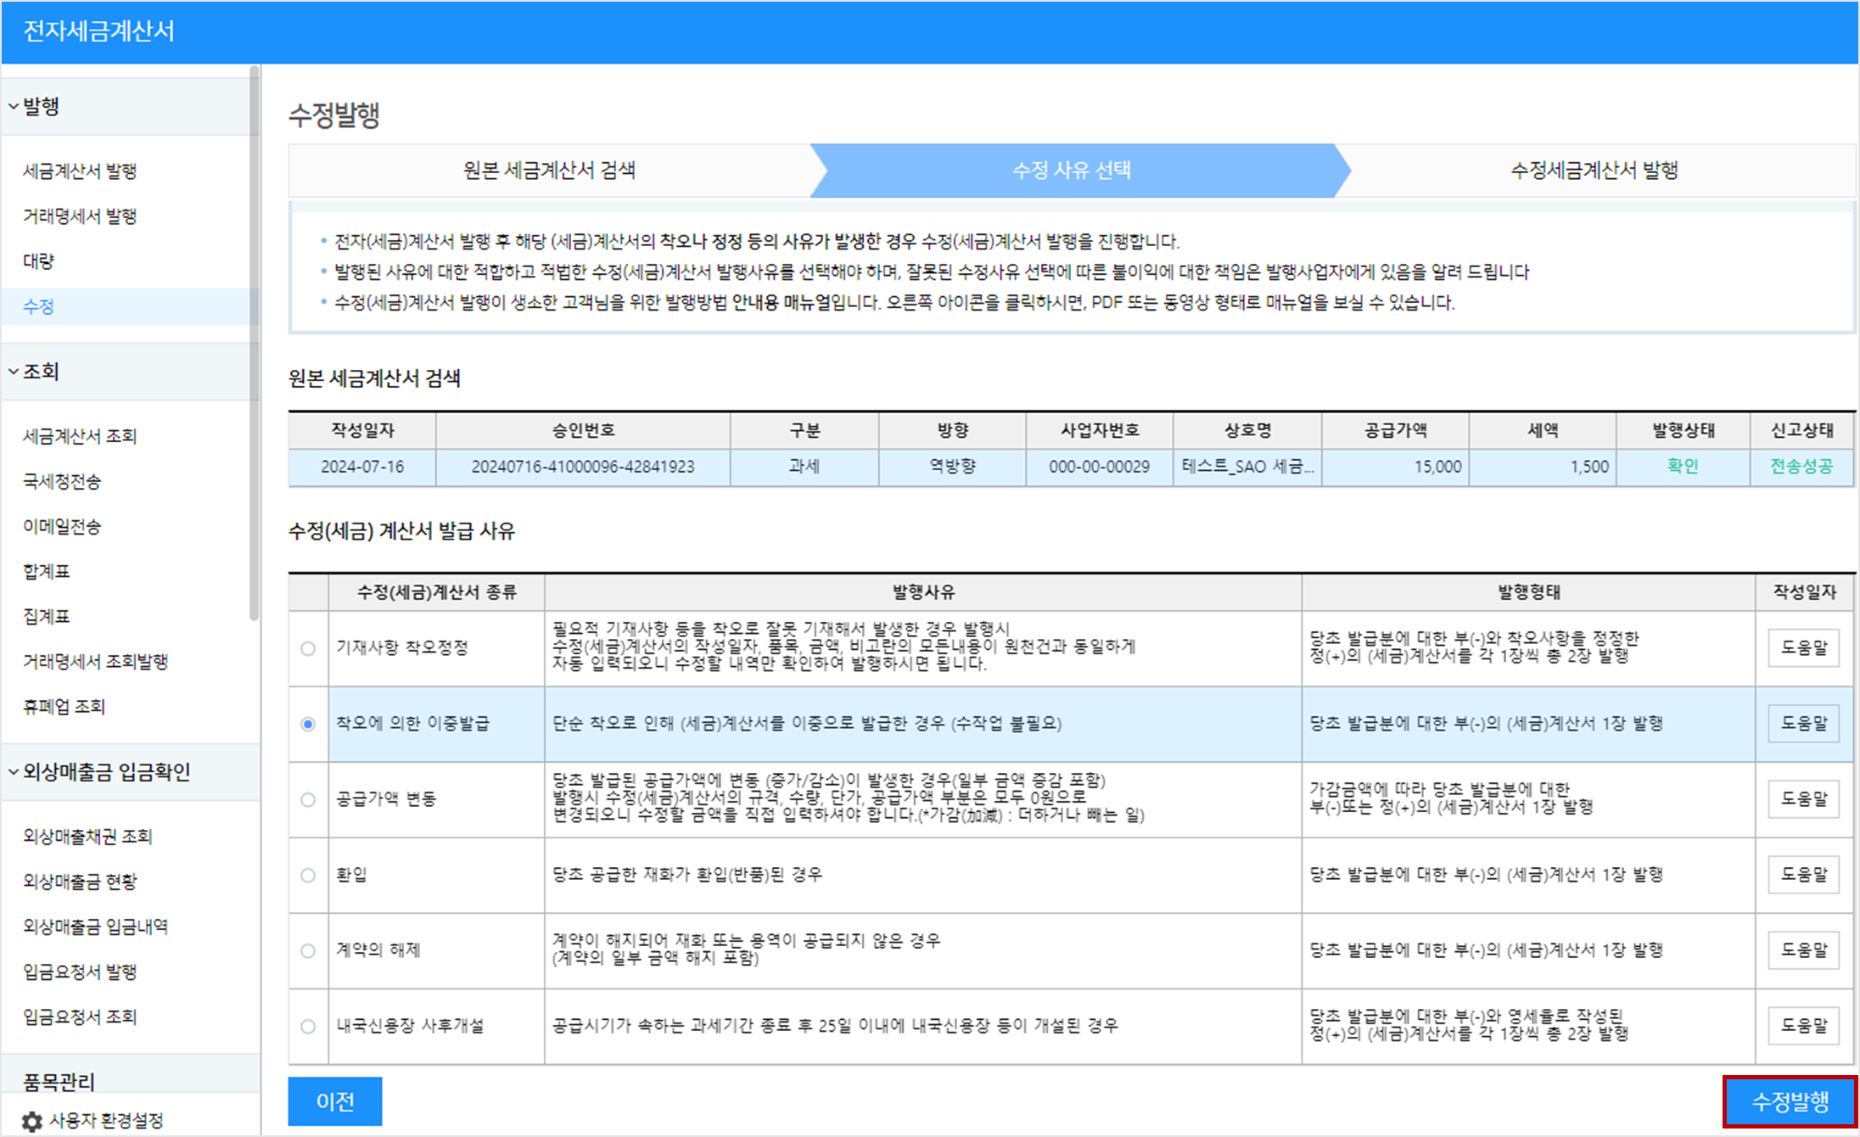Screen dimensions: 1860x1137
Task: Go to the 수정세금계산서 발행 step tab
Action: [1594, 171]
